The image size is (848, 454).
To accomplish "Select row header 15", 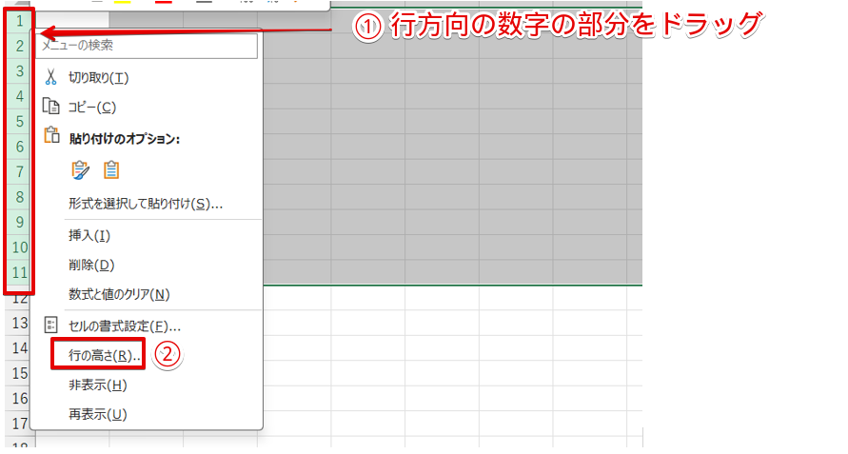I will (19, 373).
